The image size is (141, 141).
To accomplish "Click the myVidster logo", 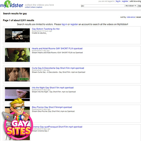I will (12, 4).
